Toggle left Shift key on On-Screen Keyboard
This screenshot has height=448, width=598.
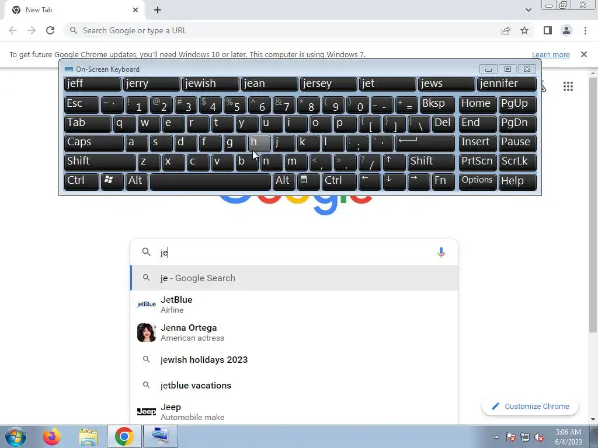[100, 162]
